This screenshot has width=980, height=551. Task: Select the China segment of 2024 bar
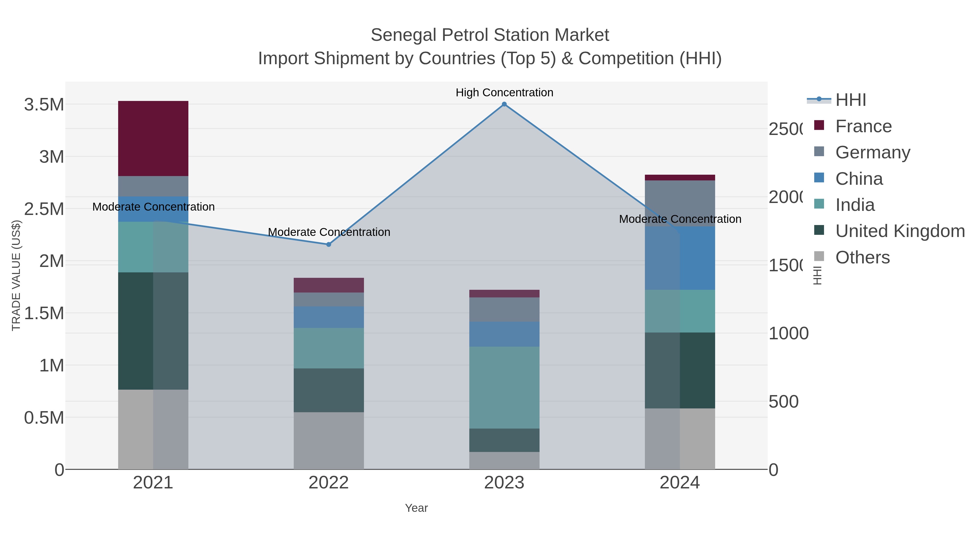click(680, 258)
